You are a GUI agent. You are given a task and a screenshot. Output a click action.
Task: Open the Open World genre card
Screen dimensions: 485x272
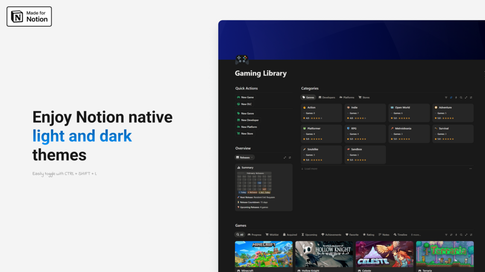point(409,113)
